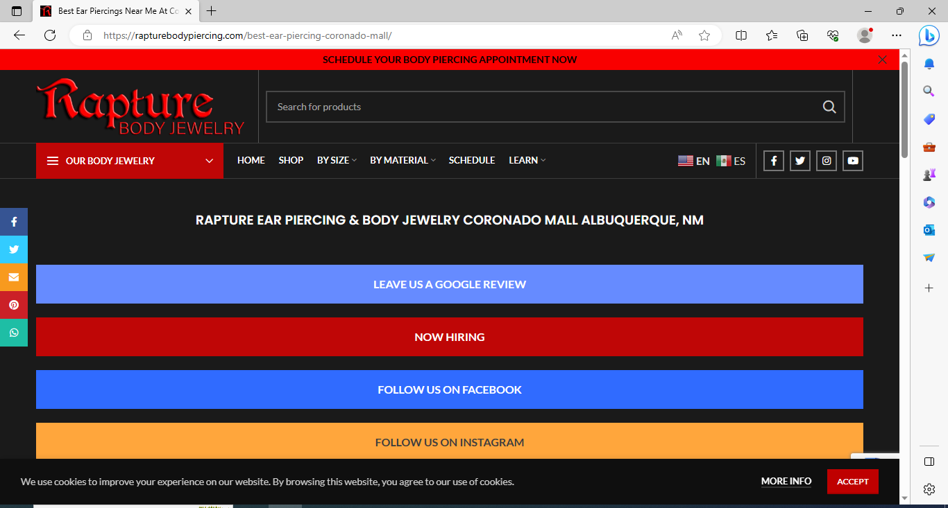The height and width of the screenshot is (508, 948).
Task: Launch Bing chat from the sidebar
Action: (929, 35)
